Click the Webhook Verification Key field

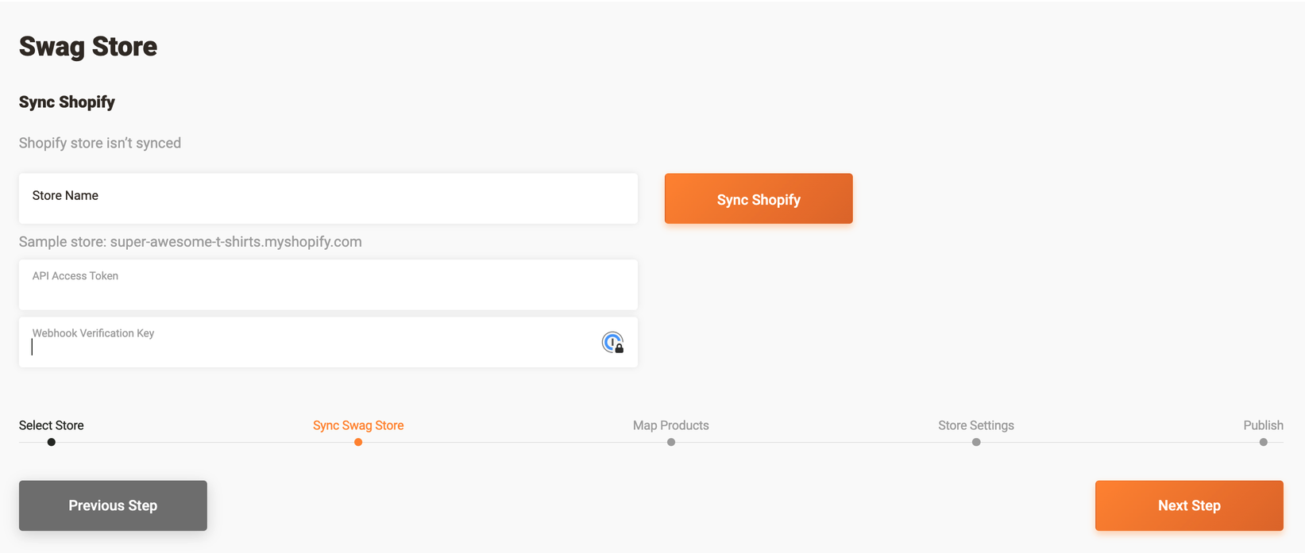point(328,342)
